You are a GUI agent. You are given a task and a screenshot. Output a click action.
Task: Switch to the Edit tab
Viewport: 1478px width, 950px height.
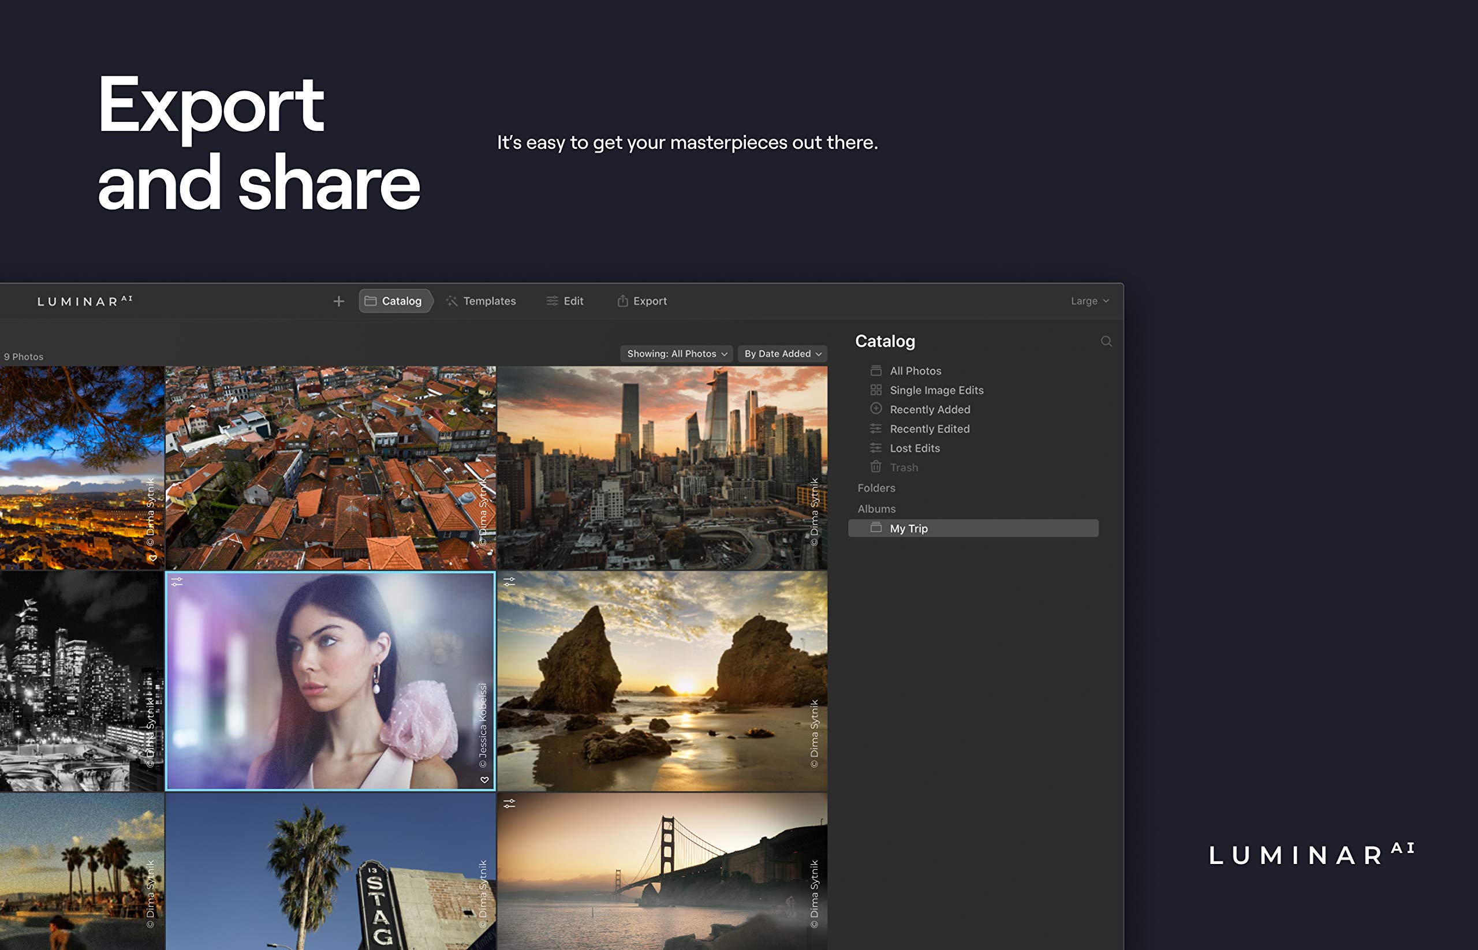(x=565, y=301)
